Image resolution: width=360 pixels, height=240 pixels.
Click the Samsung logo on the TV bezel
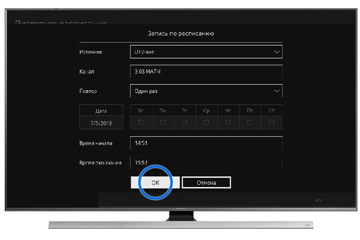click(180, 208)
